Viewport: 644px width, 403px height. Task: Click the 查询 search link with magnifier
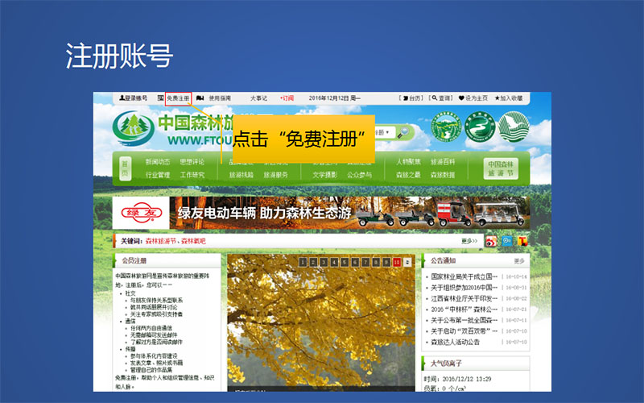(442, 98)
